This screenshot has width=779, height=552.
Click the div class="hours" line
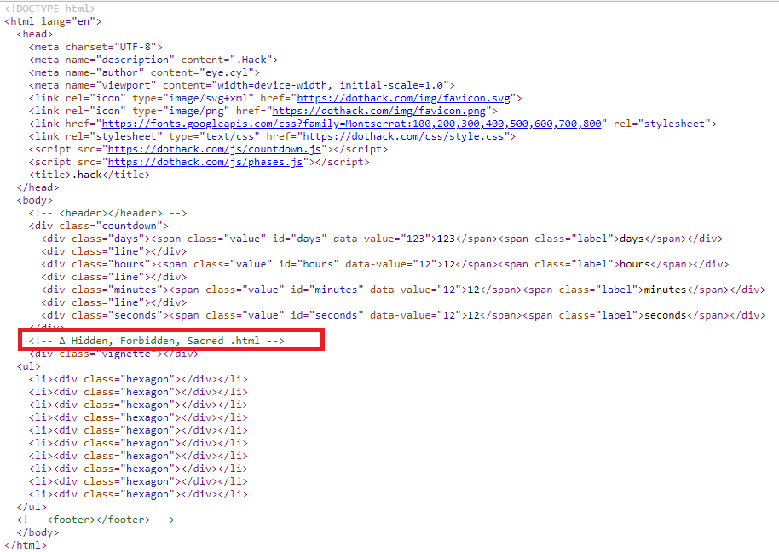[x=385, y=264]
